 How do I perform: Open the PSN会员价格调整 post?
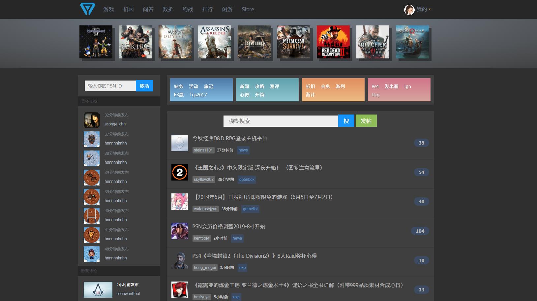pos(229,226)
